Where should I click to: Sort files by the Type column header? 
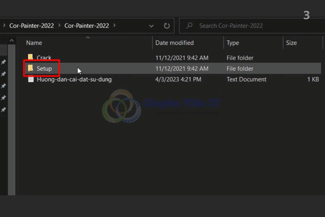point(233,43)
